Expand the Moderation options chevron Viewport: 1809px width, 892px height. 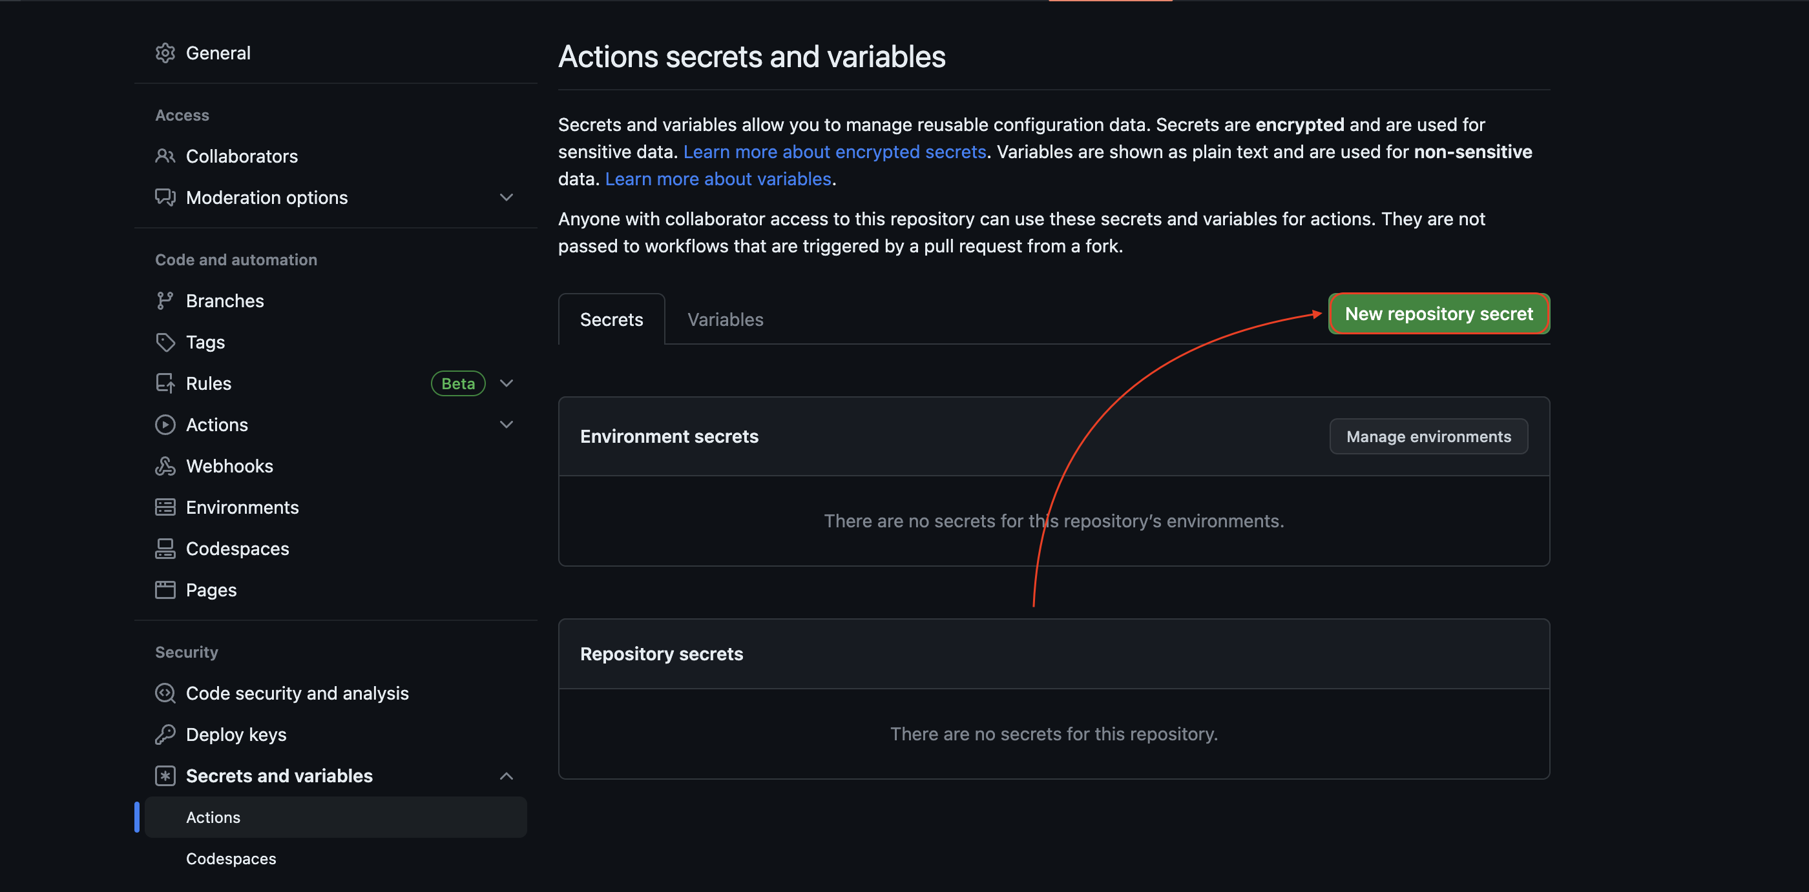click(507, 198)
